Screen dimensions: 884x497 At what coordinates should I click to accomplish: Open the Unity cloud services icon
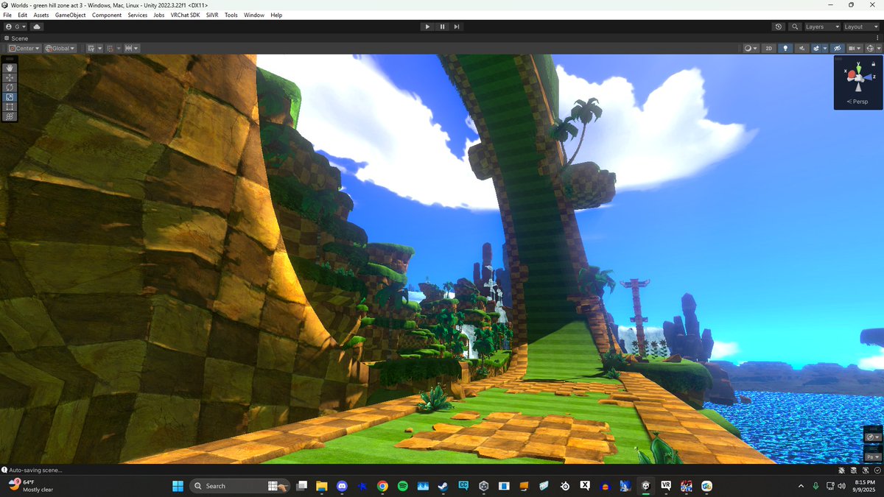click(x=37, y=27)
